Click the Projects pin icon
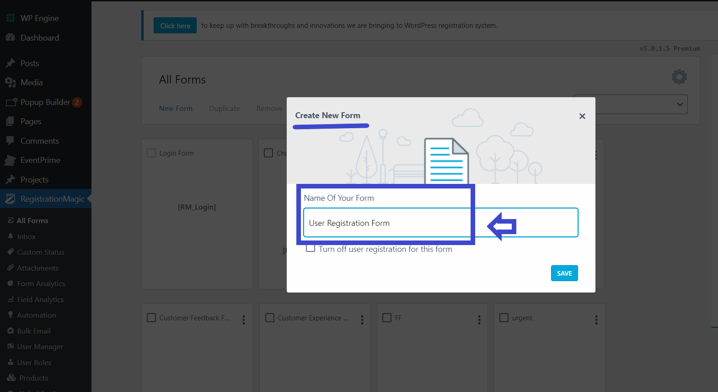 (x=11, y=180)
